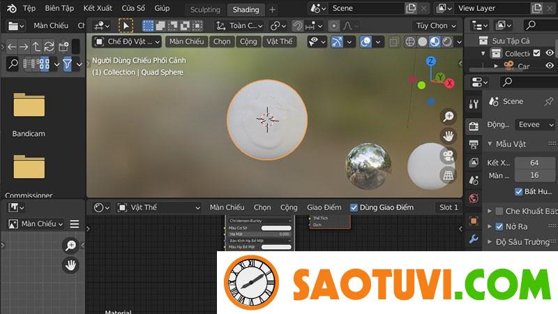This screenshot has width=558, height=314.
Task: Switch perspective/orthographic with the grid gizmo
Action: coord(448,175)
